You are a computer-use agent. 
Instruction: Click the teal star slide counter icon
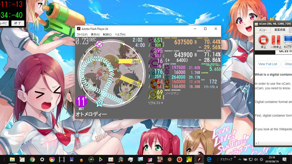[x=153, y=73]
